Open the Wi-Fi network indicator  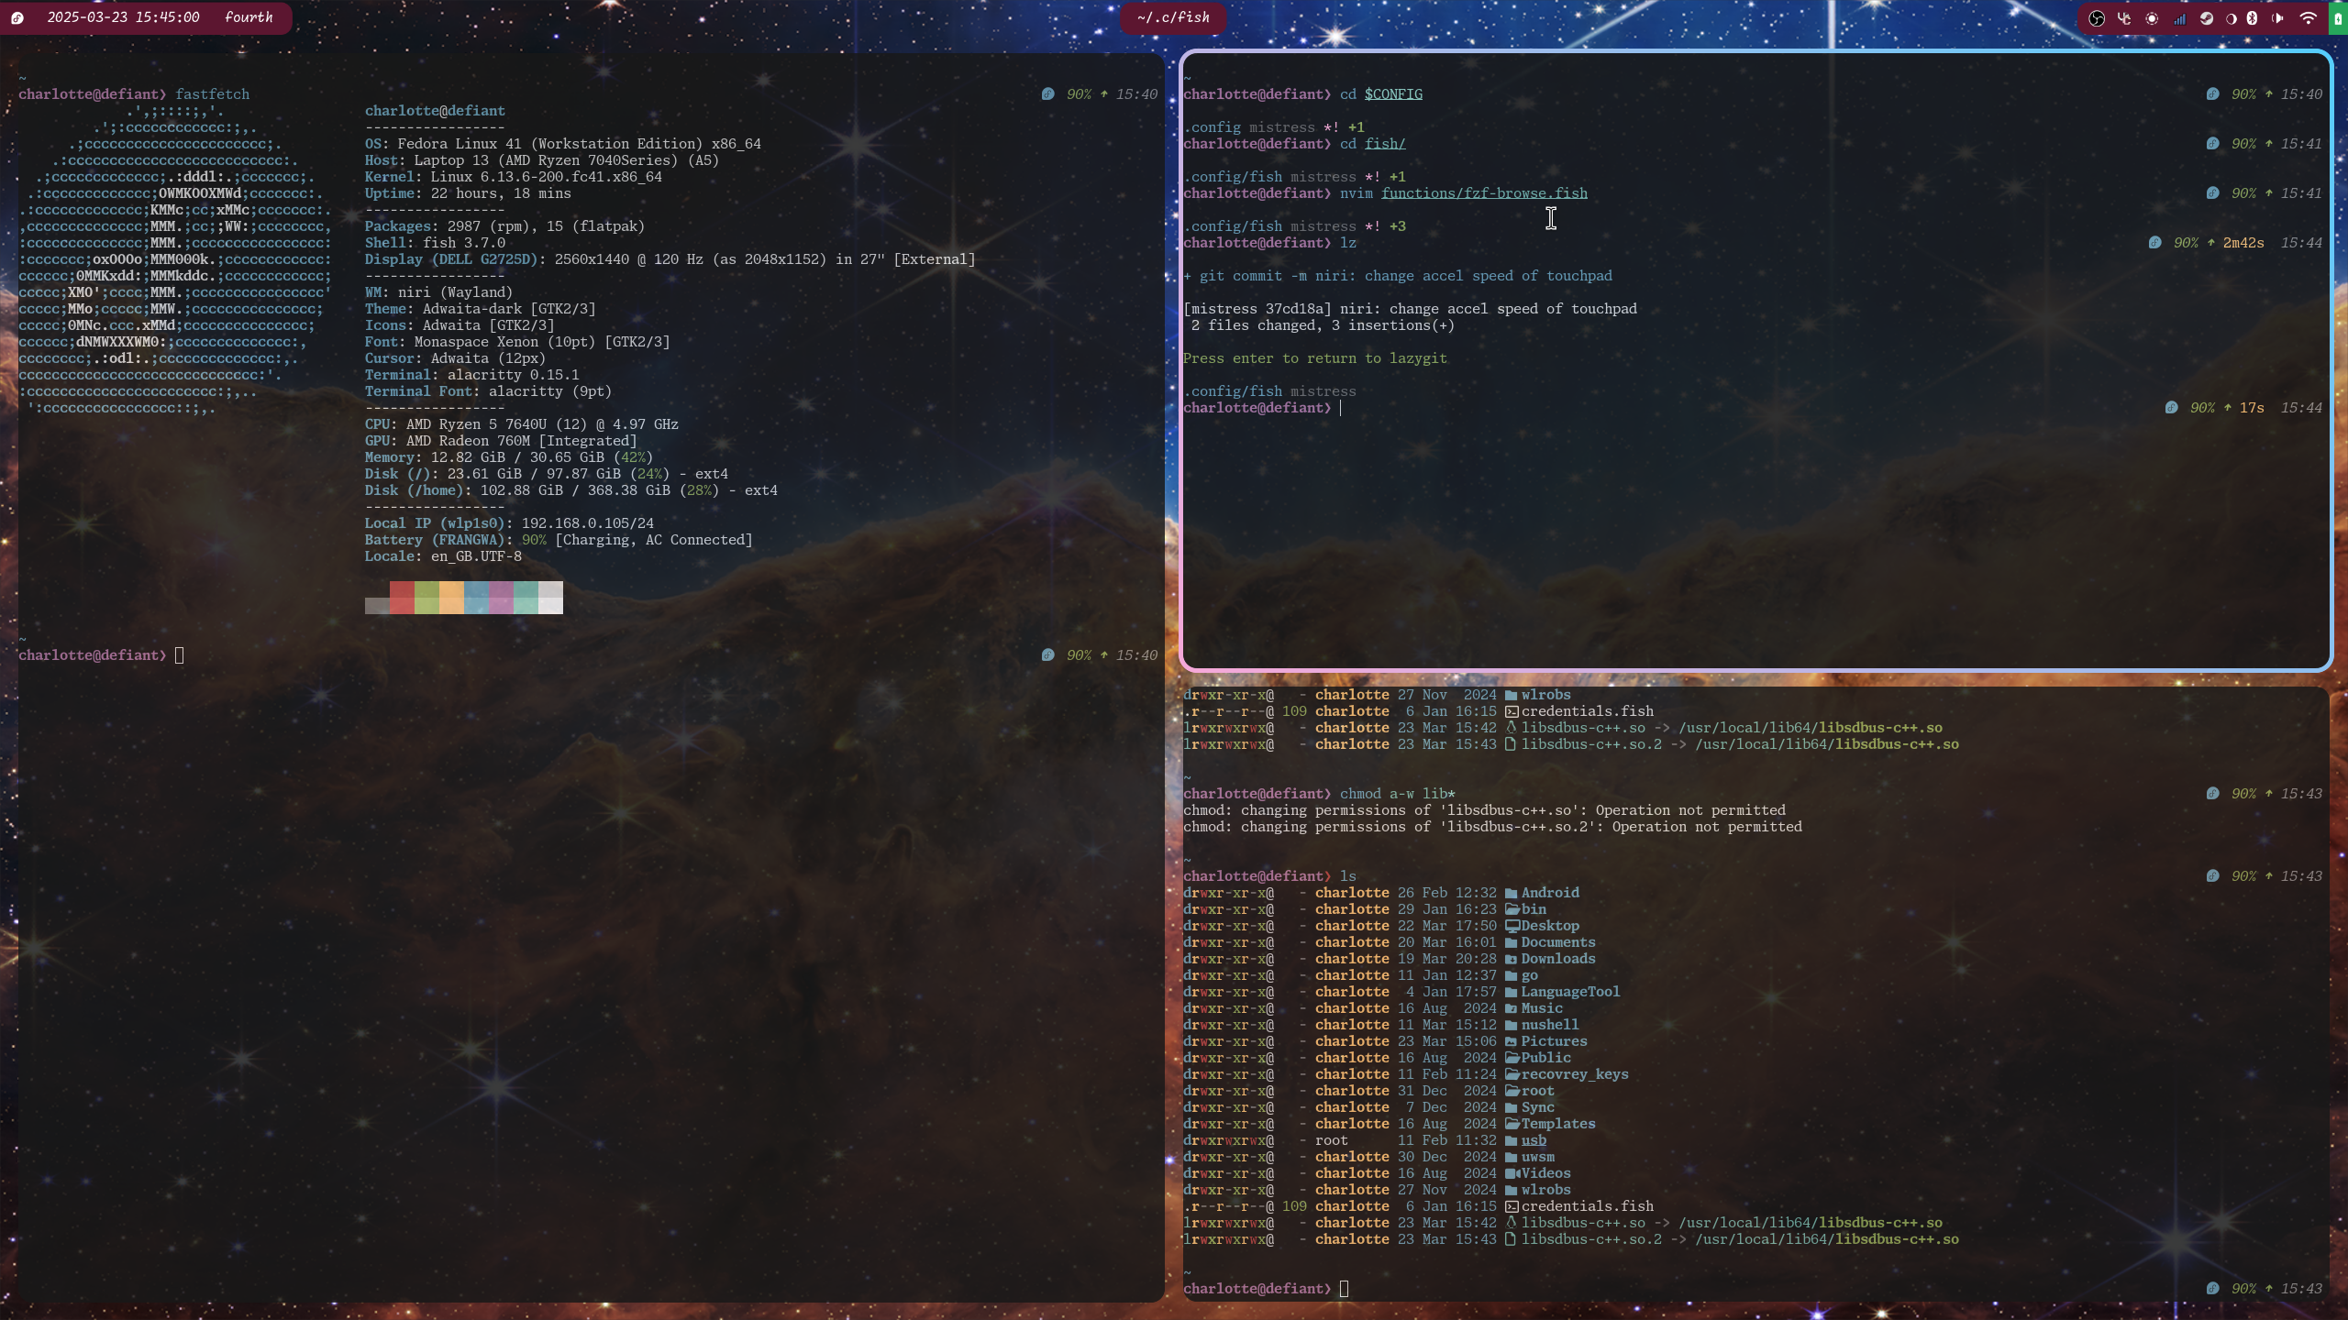[x=2308, y=18]
